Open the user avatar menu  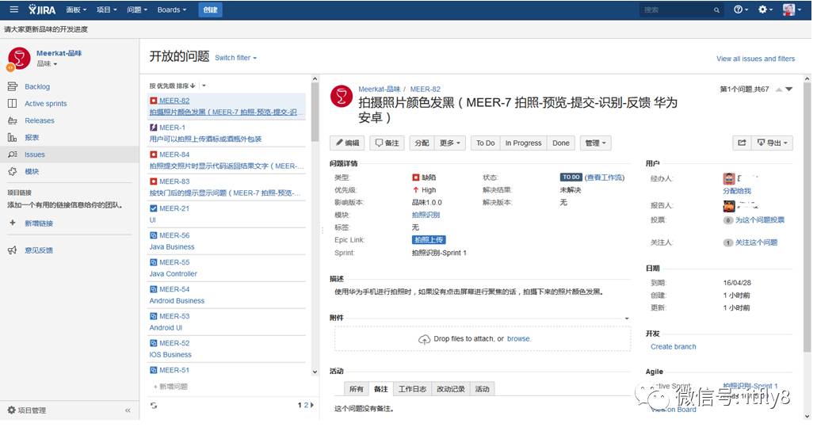click(792, 10)
